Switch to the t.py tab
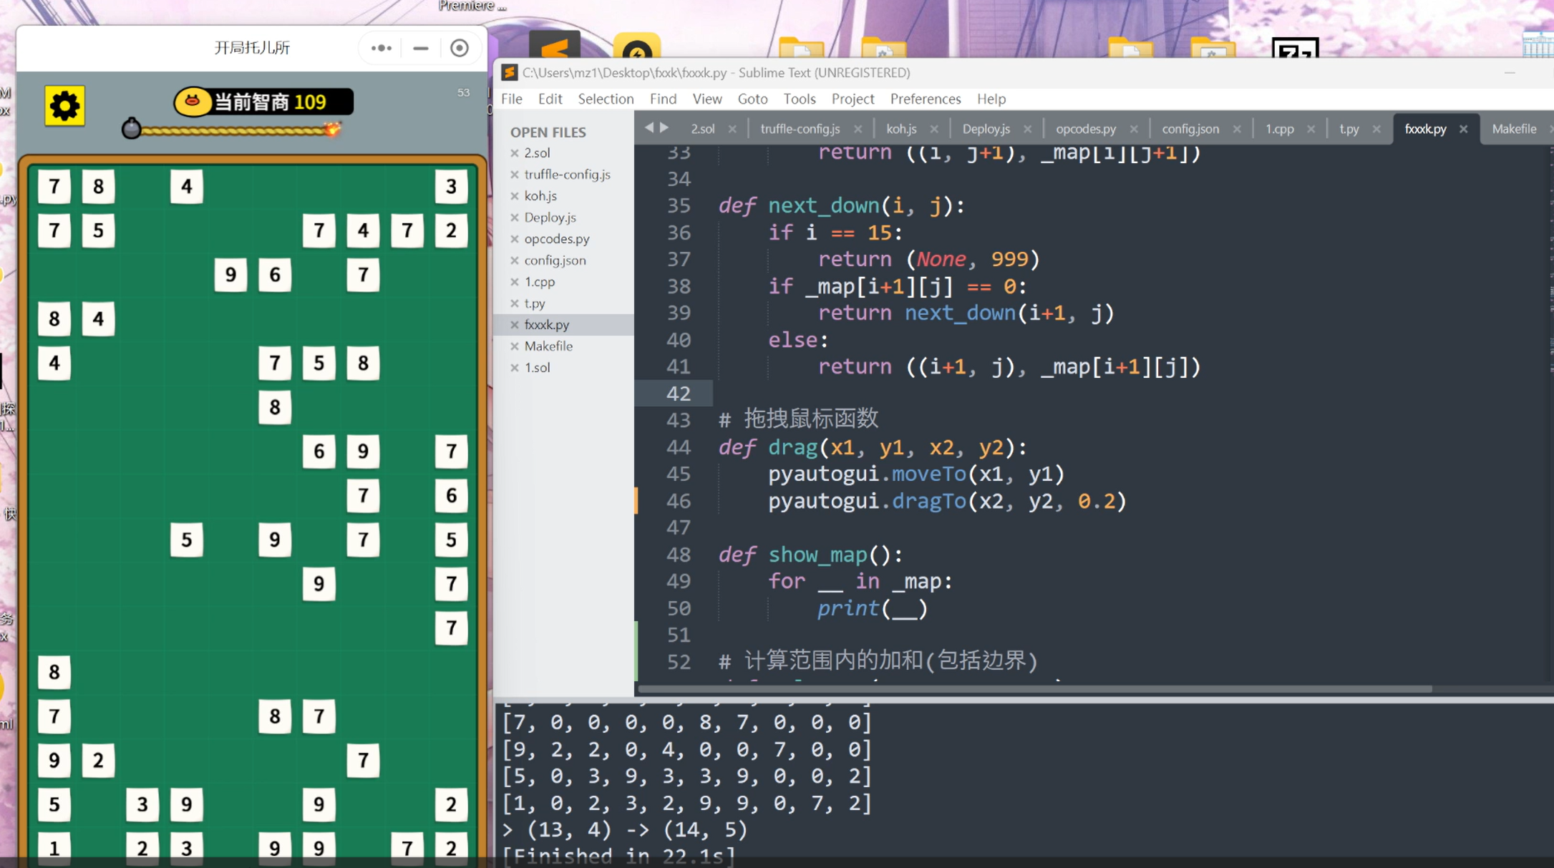 tap(1349, 129)
